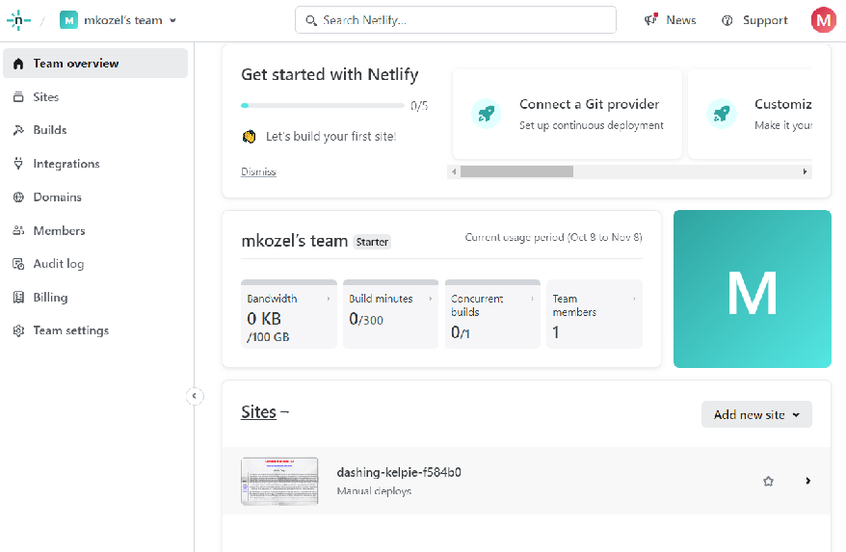Viewport: 846px width, 552px height.
Task: Click the Netlify logo icon
Action: click(19, 20)
